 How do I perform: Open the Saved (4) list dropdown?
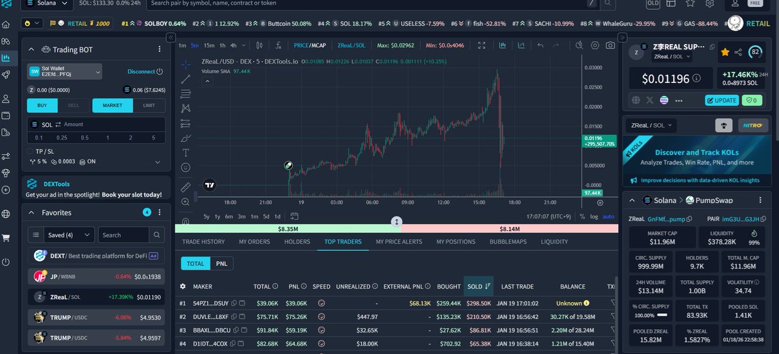70,235
